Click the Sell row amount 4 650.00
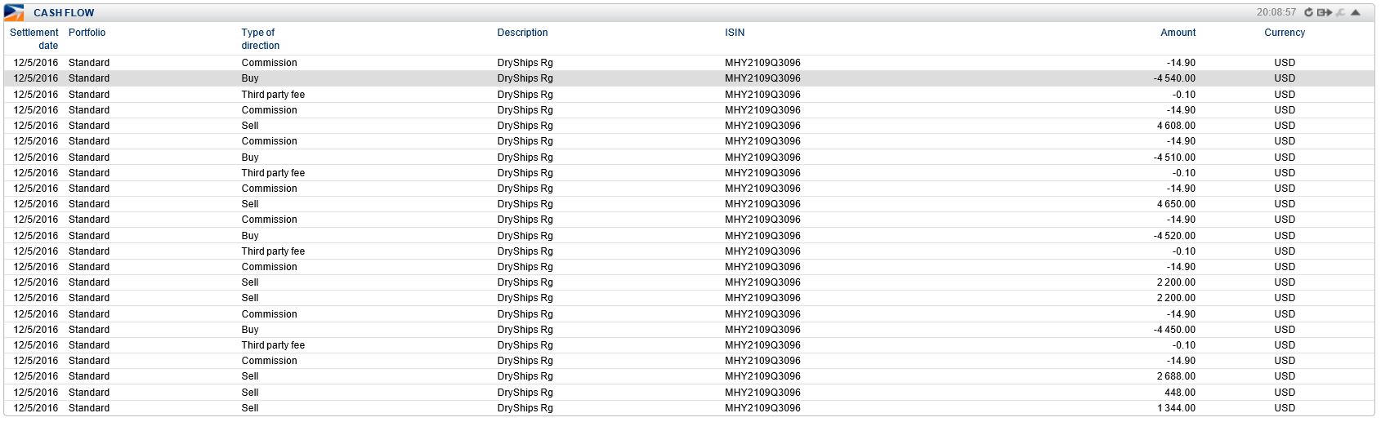This screenshot has height=422, width=1381. [1176, 204]
